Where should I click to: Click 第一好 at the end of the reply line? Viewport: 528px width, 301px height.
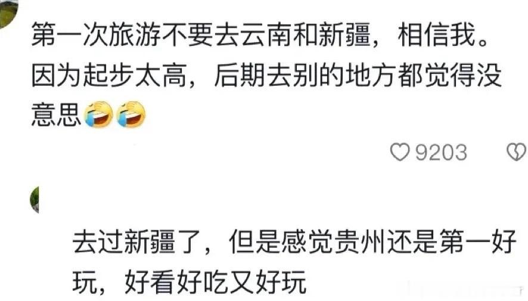(478, 241)
